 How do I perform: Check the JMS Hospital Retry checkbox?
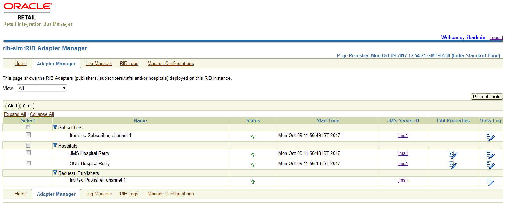(28, 153)
